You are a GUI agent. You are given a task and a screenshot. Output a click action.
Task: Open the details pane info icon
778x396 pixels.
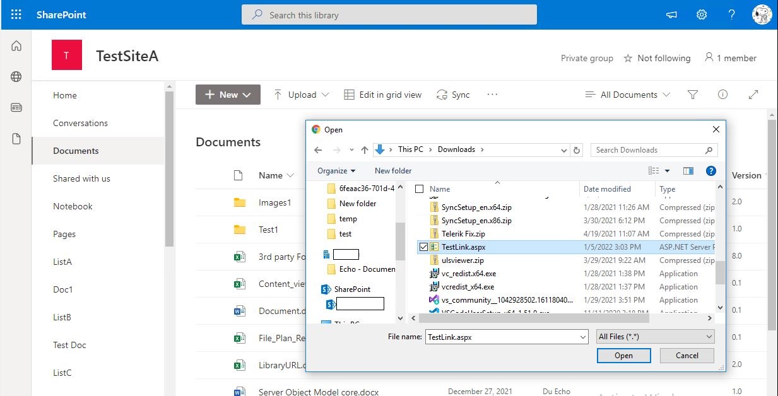(x=723, y=95)
